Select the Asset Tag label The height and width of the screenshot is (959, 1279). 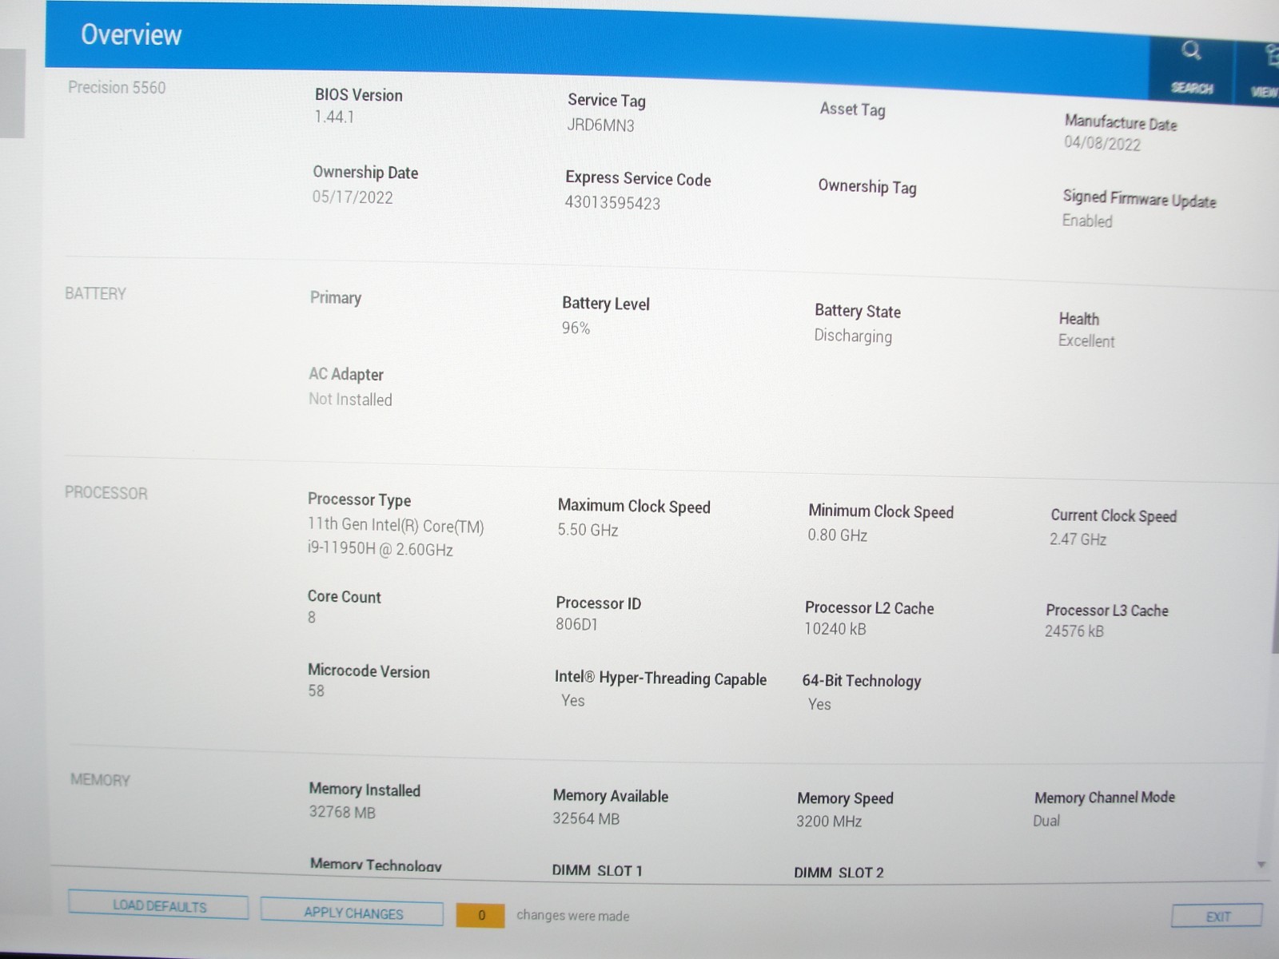pyautogui.click(x=852, y=109)
